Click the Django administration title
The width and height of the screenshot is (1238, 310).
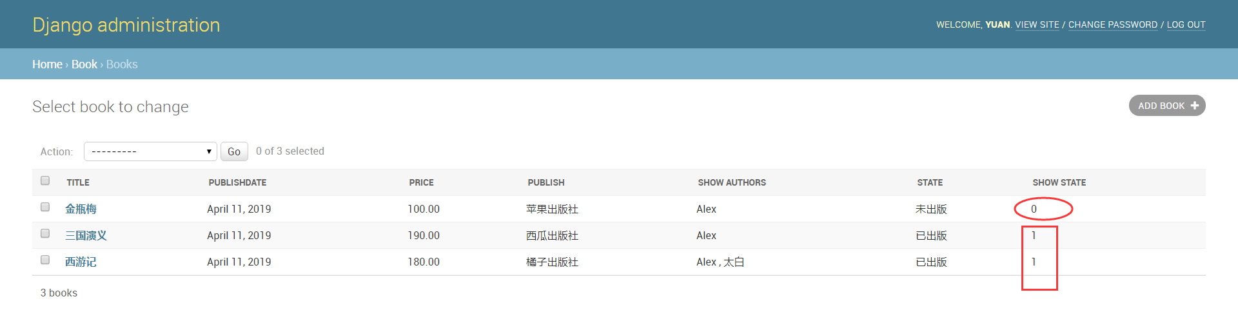pos(126,24)
